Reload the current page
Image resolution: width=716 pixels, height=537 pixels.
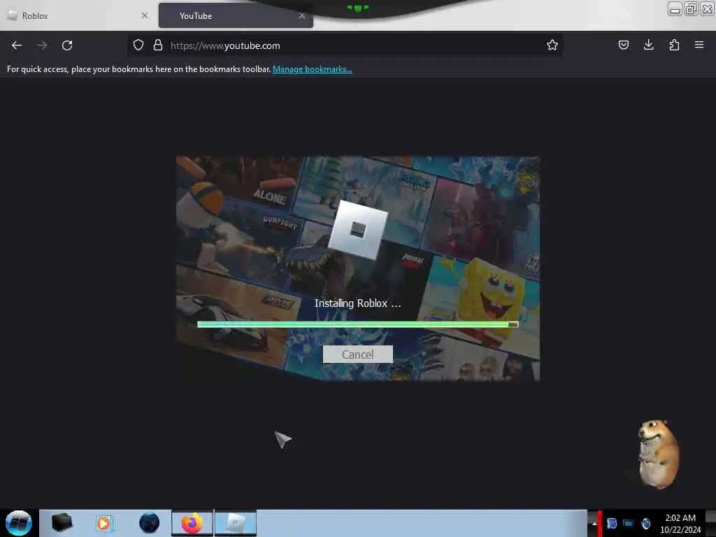coord(67,45)
